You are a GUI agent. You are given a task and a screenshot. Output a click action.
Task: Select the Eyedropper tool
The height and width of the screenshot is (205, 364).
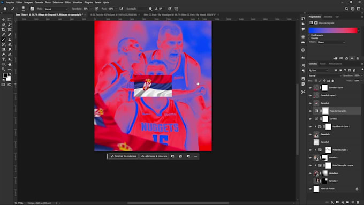pos(4,35)
